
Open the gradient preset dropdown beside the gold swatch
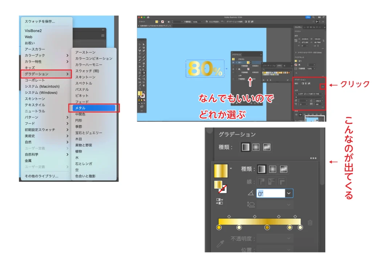231,168
